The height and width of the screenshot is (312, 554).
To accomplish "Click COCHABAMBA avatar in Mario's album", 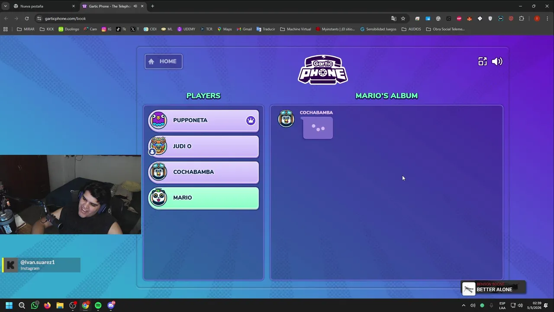I will (286, 119).
